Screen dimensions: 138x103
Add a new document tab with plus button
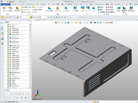pos(52,20)
